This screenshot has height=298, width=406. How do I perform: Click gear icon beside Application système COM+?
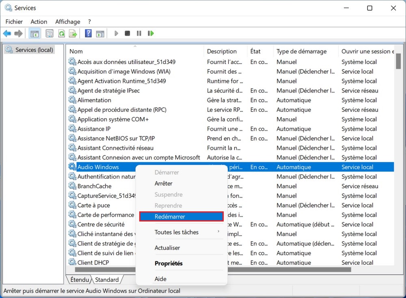[x=72, y=119]
